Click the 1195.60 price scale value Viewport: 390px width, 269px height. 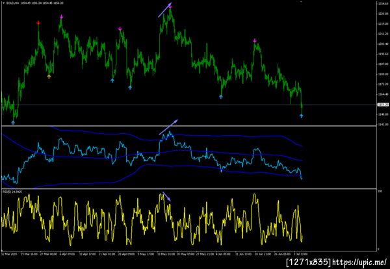pyautogui.click(x=383, y=54)
